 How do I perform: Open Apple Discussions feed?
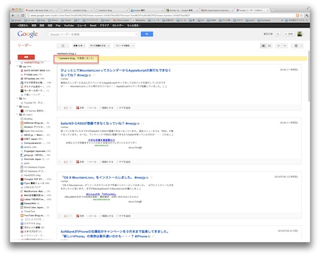33,131
